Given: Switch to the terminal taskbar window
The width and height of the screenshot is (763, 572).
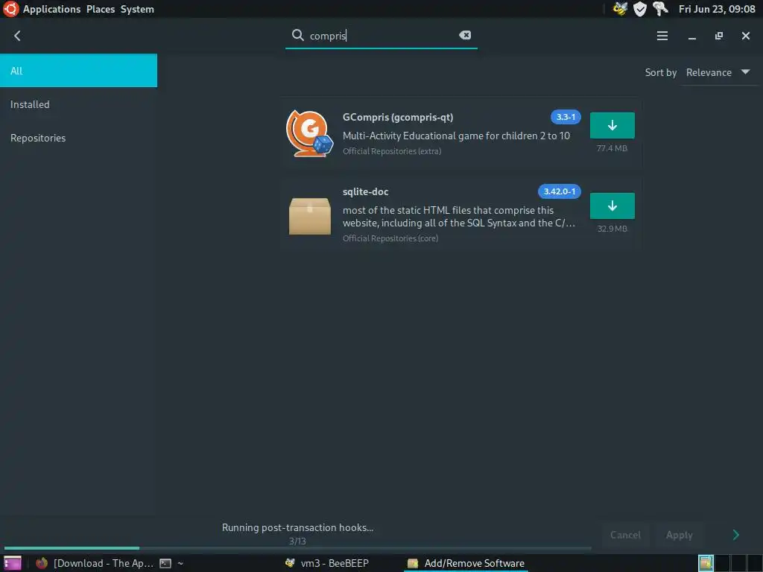Looking at the screenshot, I should click(x=171, y=563).
